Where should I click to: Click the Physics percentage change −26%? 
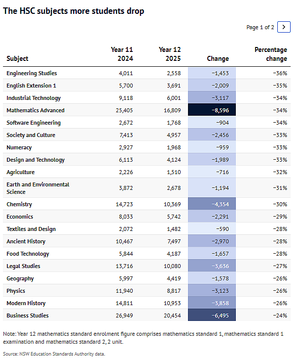280,291
